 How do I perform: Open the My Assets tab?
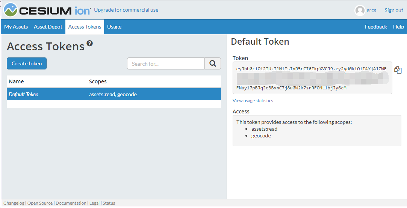(x=16, y=27)
